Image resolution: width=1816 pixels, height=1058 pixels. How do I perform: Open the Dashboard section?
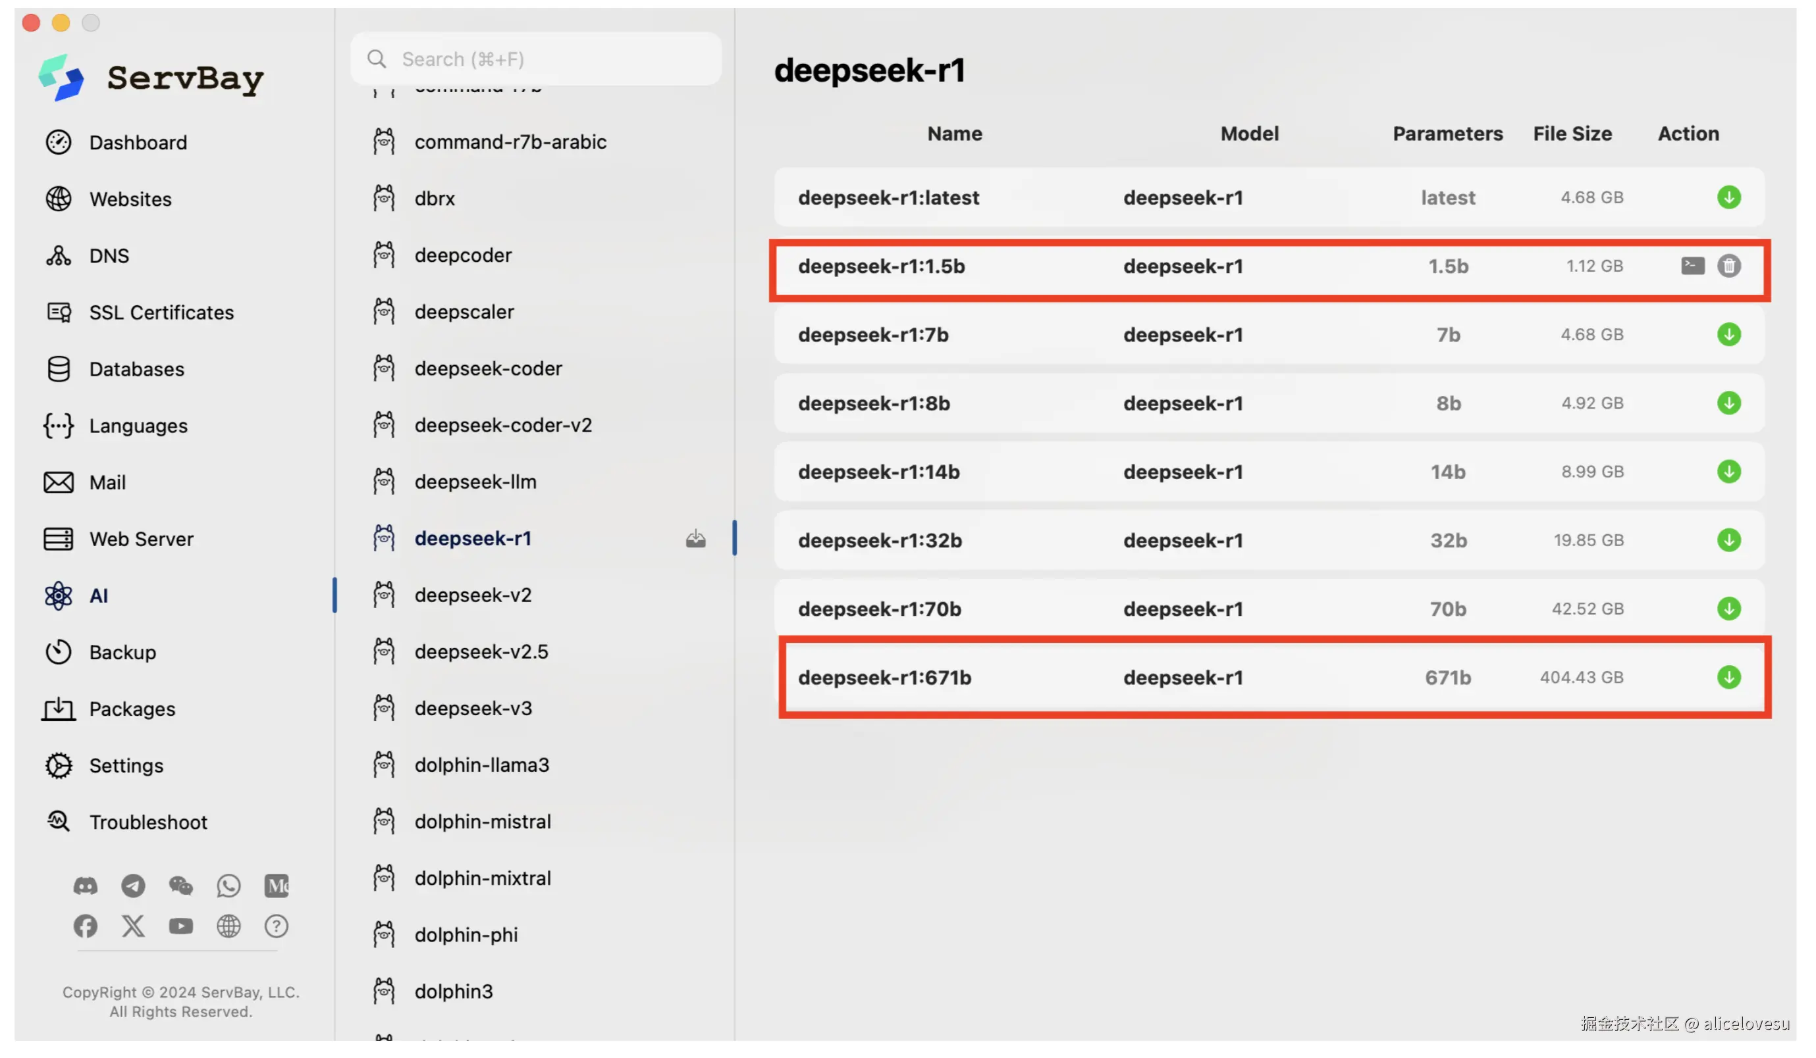point(138,143)
